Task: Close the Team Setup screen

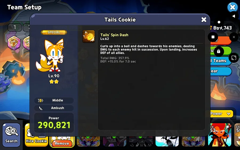Action: pyautogui.click(x=233, y=7)
